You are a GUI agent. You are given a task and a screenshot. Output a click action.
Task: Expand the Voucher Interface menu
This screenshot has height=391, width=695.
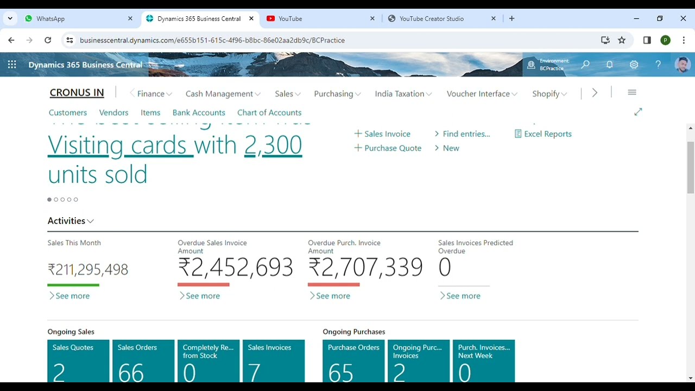(x=482, y=93)
